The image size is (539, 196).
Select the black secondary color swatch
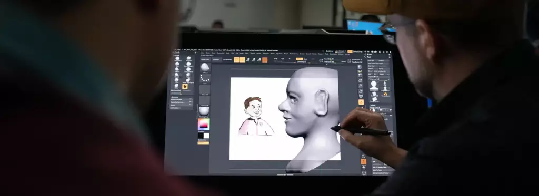[x=201, y=135]
